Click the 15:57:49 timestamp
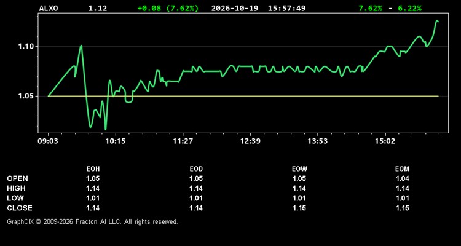 tap(286, 8)
